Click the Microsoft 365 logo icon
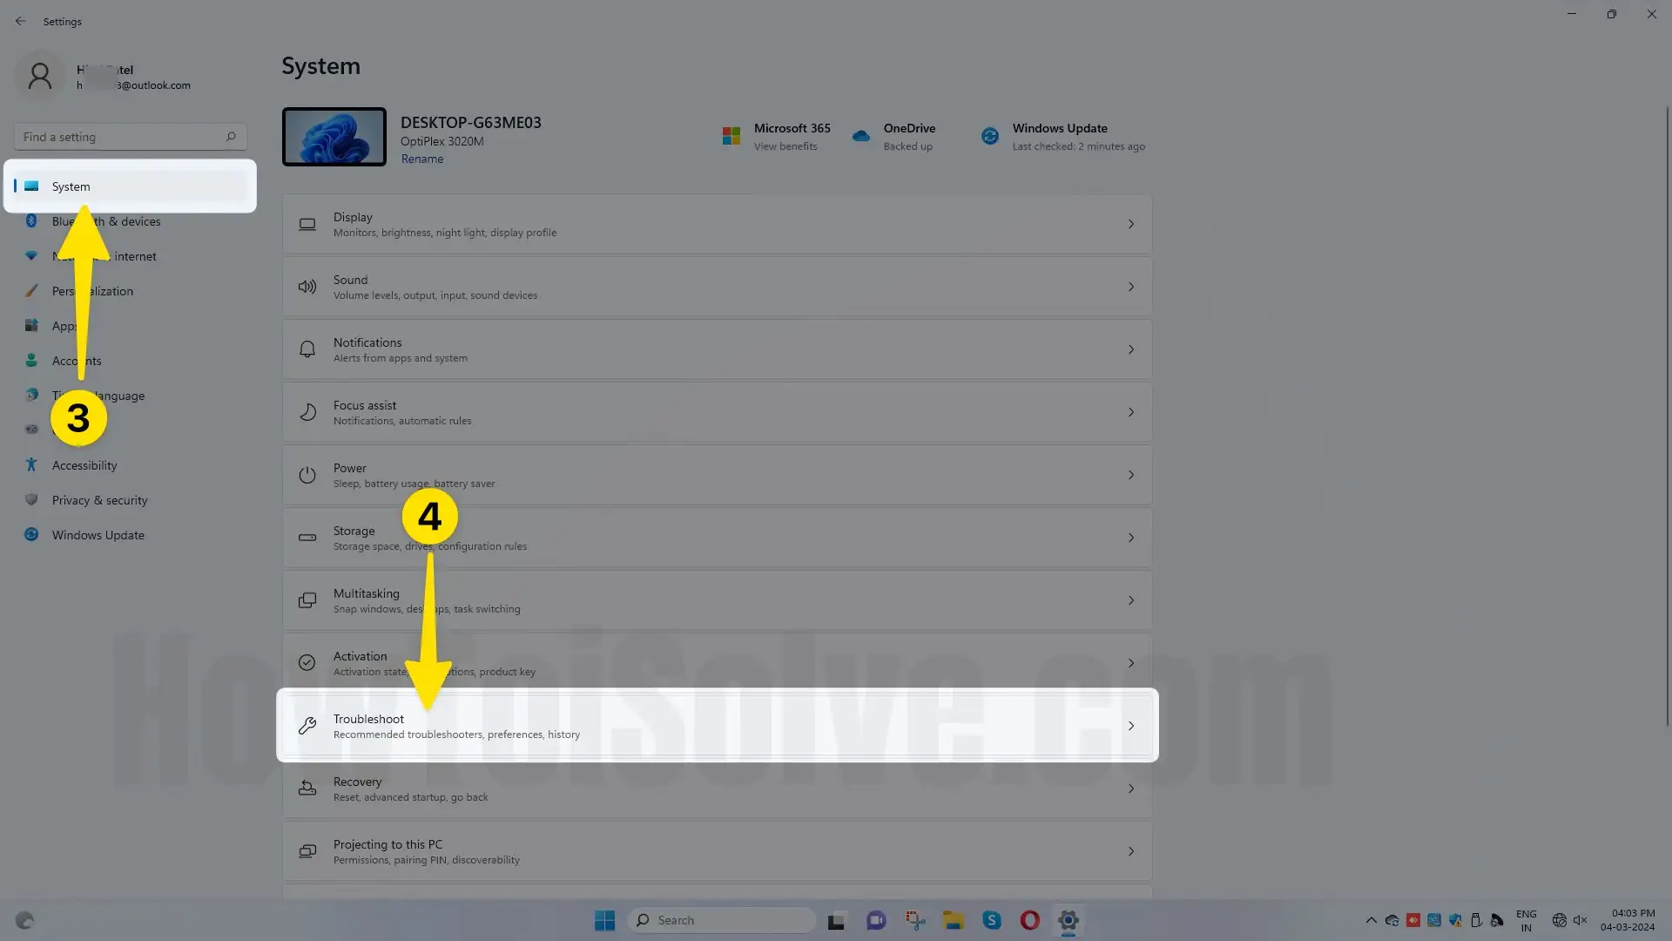The height and width of the screenshot is (941, 1672). [731, 136]
